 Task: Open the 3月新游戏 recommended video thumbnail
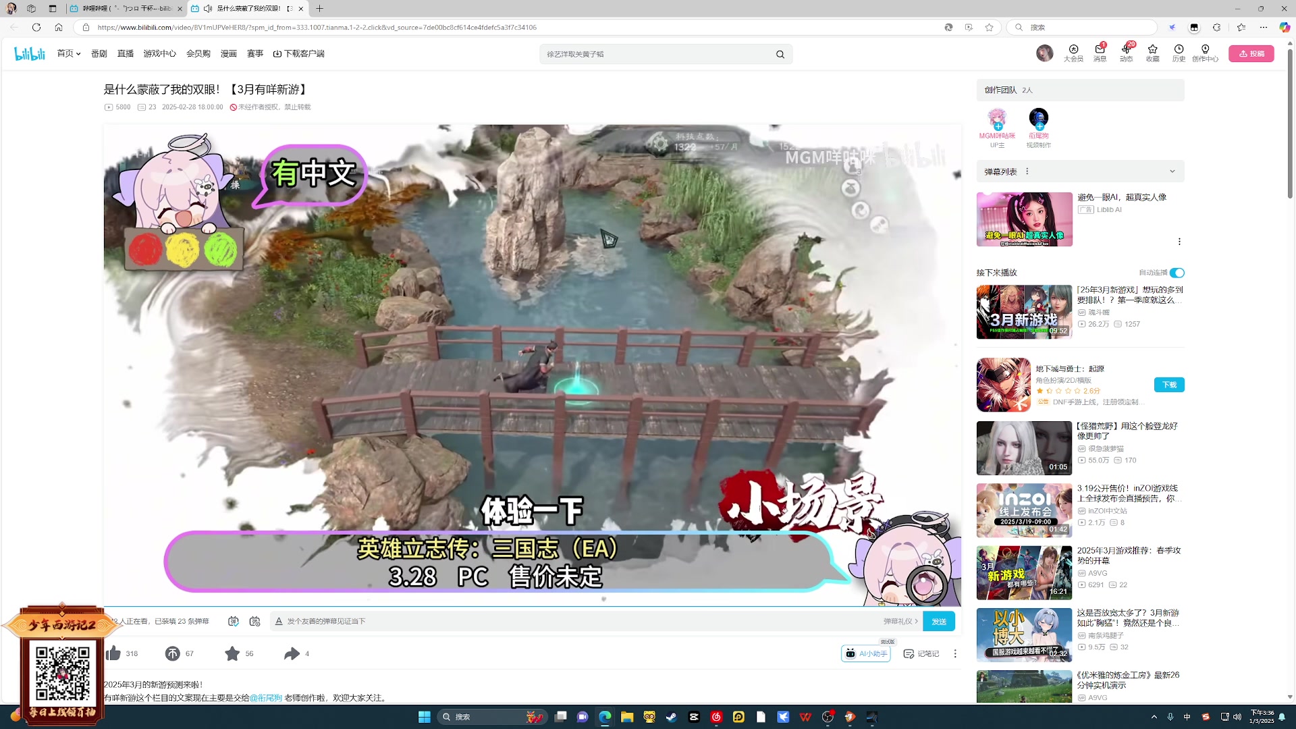pyautogui.click(x=1024, y=312)
